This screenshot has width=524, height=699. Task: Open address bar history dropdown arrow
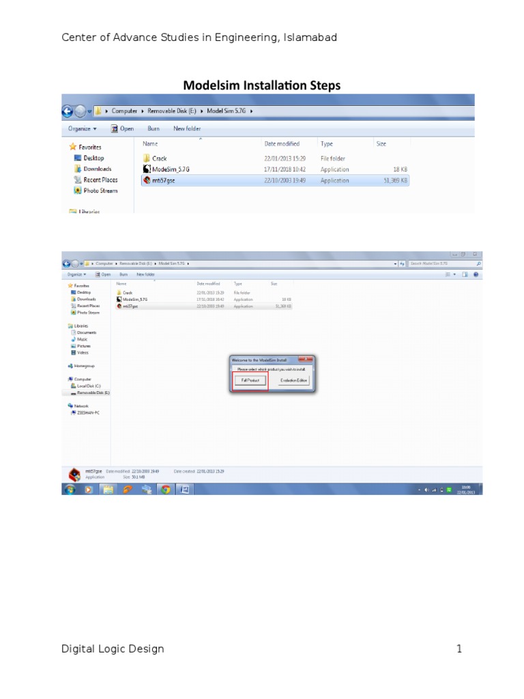coord(395,264)
